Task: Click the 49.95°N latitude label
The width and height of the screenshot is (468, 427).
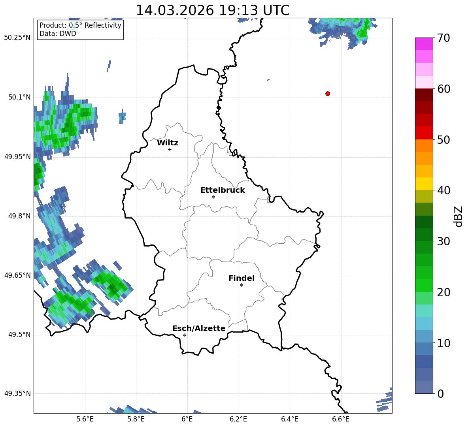Action: (17, 156)
